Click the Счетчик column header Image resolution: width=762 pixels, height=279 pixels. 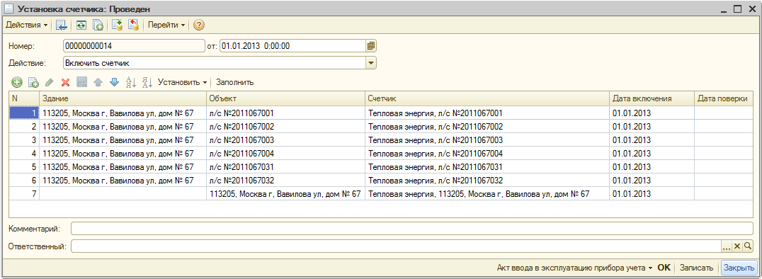coord(487,98)
